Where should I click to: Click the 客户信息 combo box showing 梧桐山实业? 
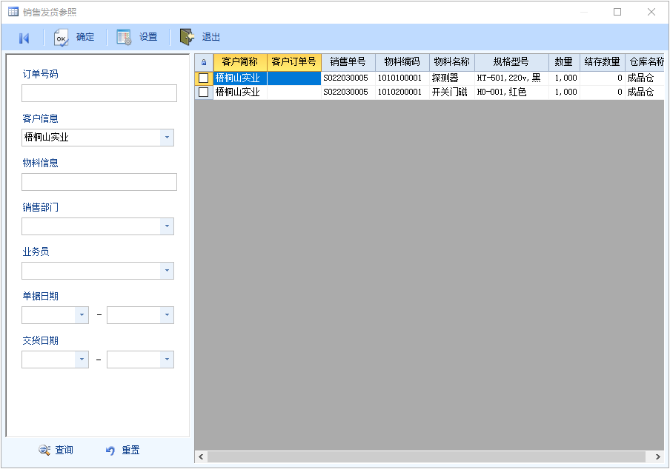point(98,138)
